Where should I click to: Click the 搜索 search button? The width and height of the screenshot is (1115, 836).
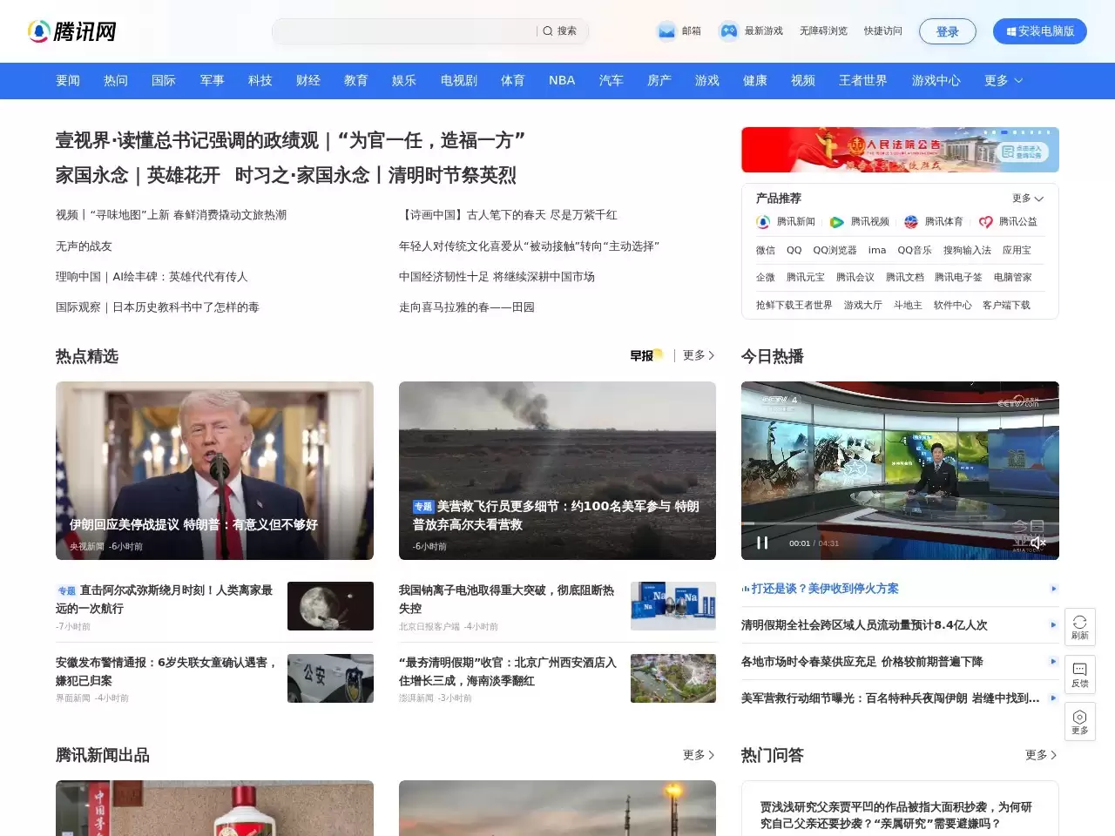562,31
